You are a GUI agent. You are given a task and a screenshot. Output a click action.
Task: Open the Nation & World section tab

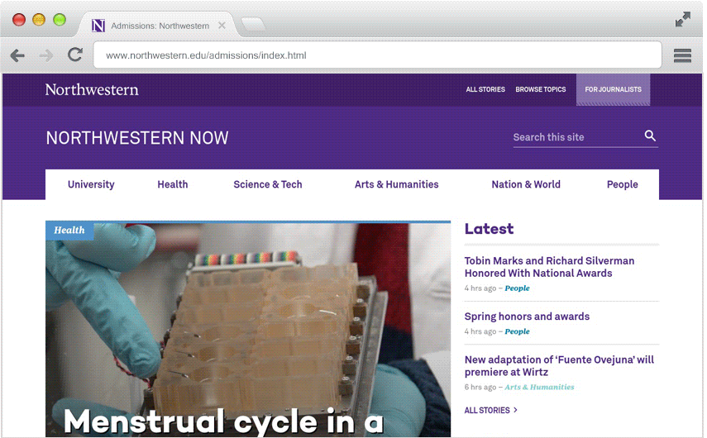(x=526, y=184)
